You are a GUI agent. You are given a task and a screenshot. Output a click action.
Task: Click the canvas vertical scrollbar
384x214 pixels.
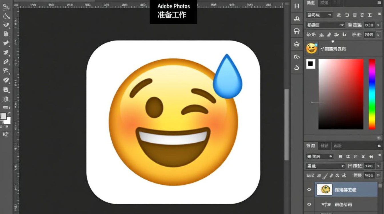point(287,125)
